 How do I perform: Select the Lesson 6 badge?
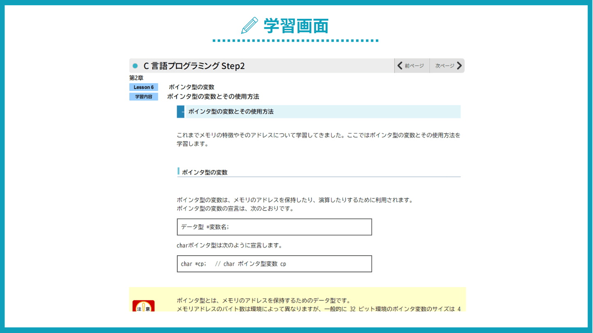pos(144,87)
